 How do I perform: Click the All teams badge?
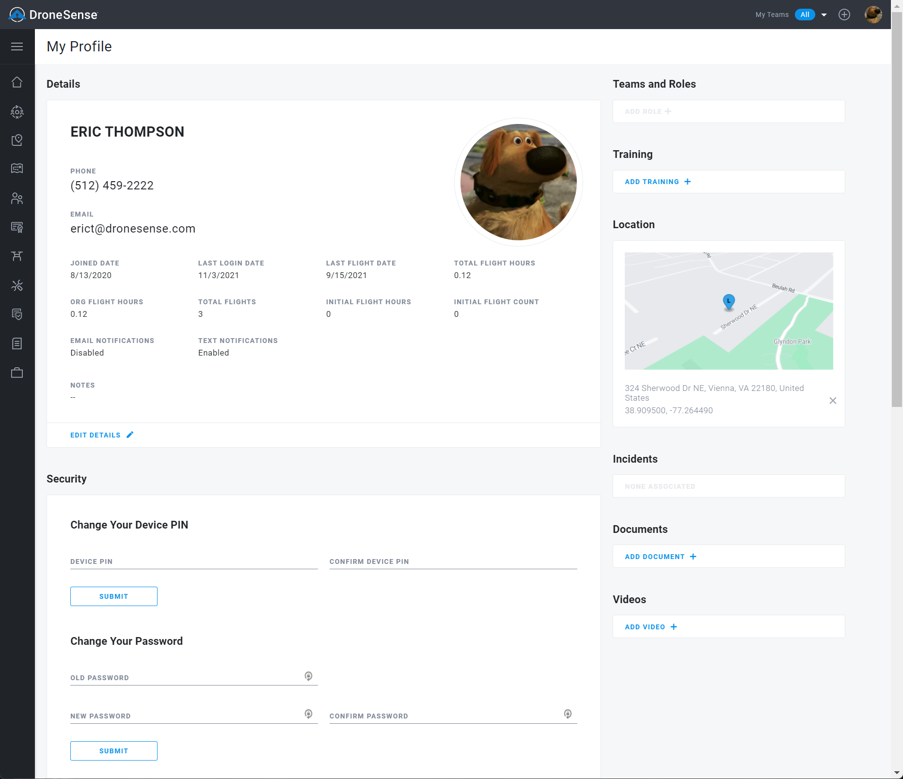805,15
